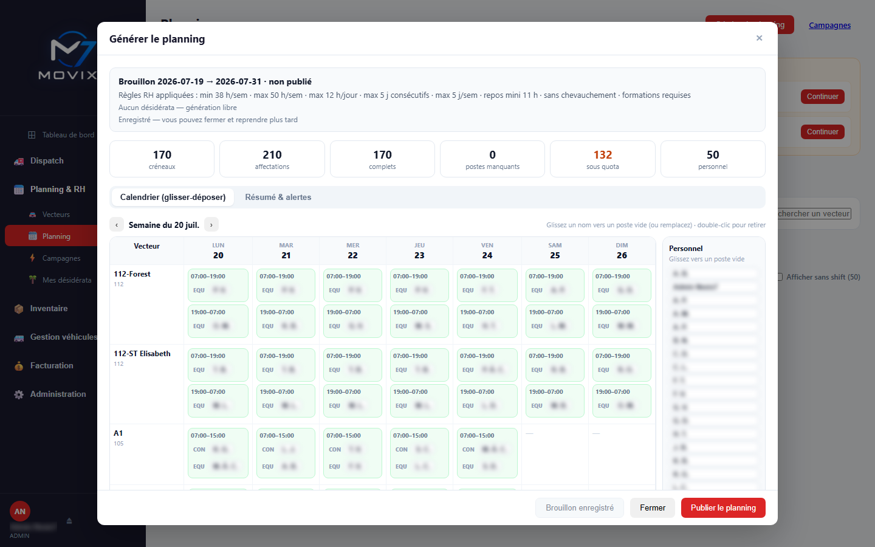Click the Rechercher un vecteur search field

click(814, 214)
